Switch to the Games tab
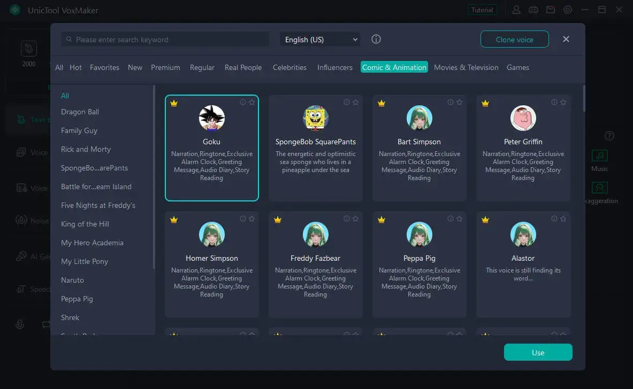This screenshot has height=389, width=633. point(517,67)
